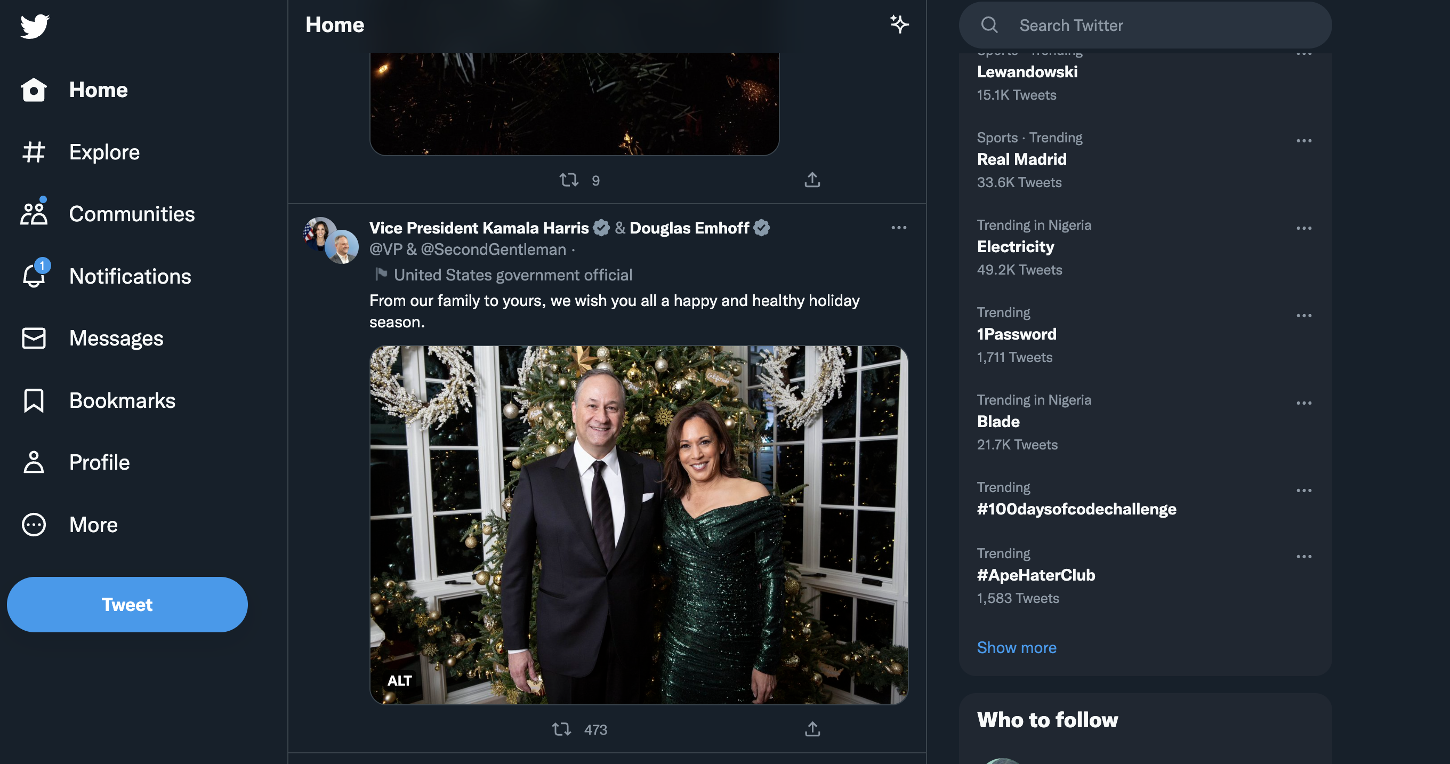Open the Notifications bell icon
The image size is (1450, 764).
tap(34, 276)
